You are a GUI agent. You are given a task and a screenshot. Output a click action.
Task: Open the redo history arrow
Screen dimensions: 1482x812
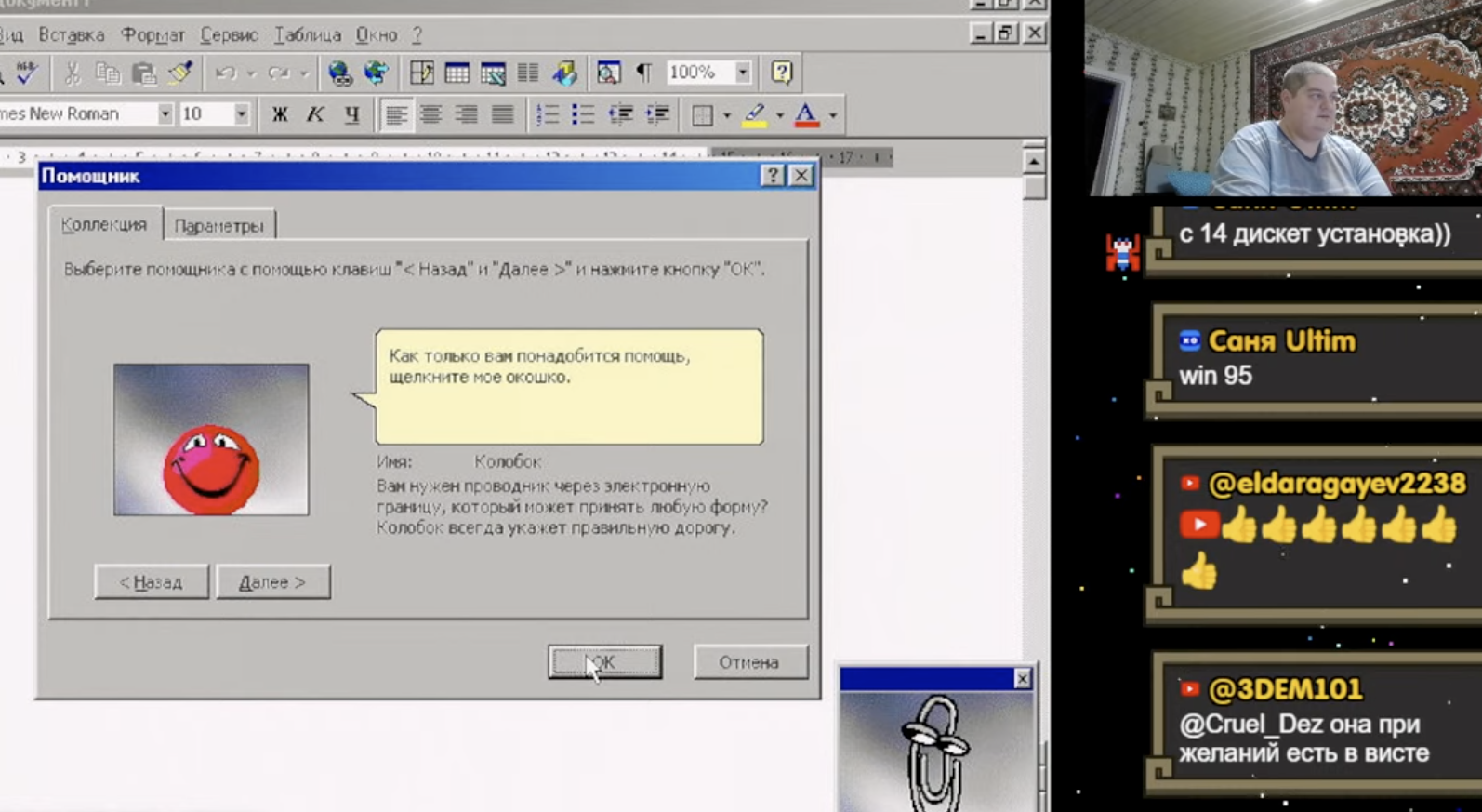(304, 73)
